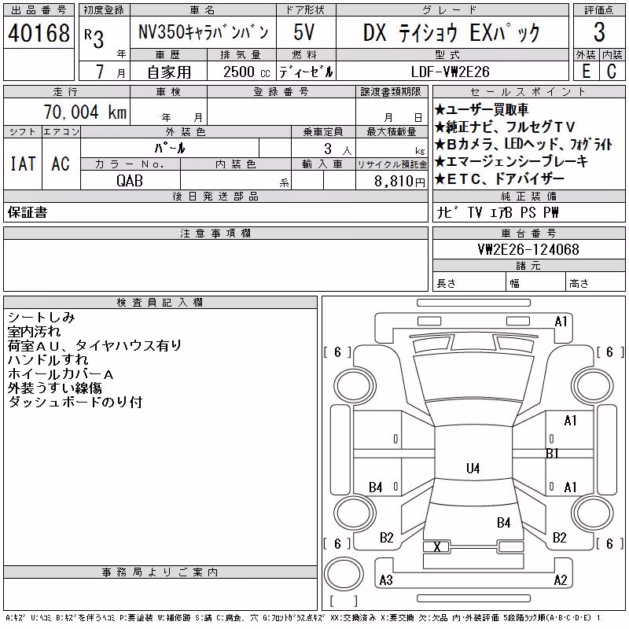Select displacement 2500 cc
The height and width of the screenshot is (629, 629).
click(247, 72)
